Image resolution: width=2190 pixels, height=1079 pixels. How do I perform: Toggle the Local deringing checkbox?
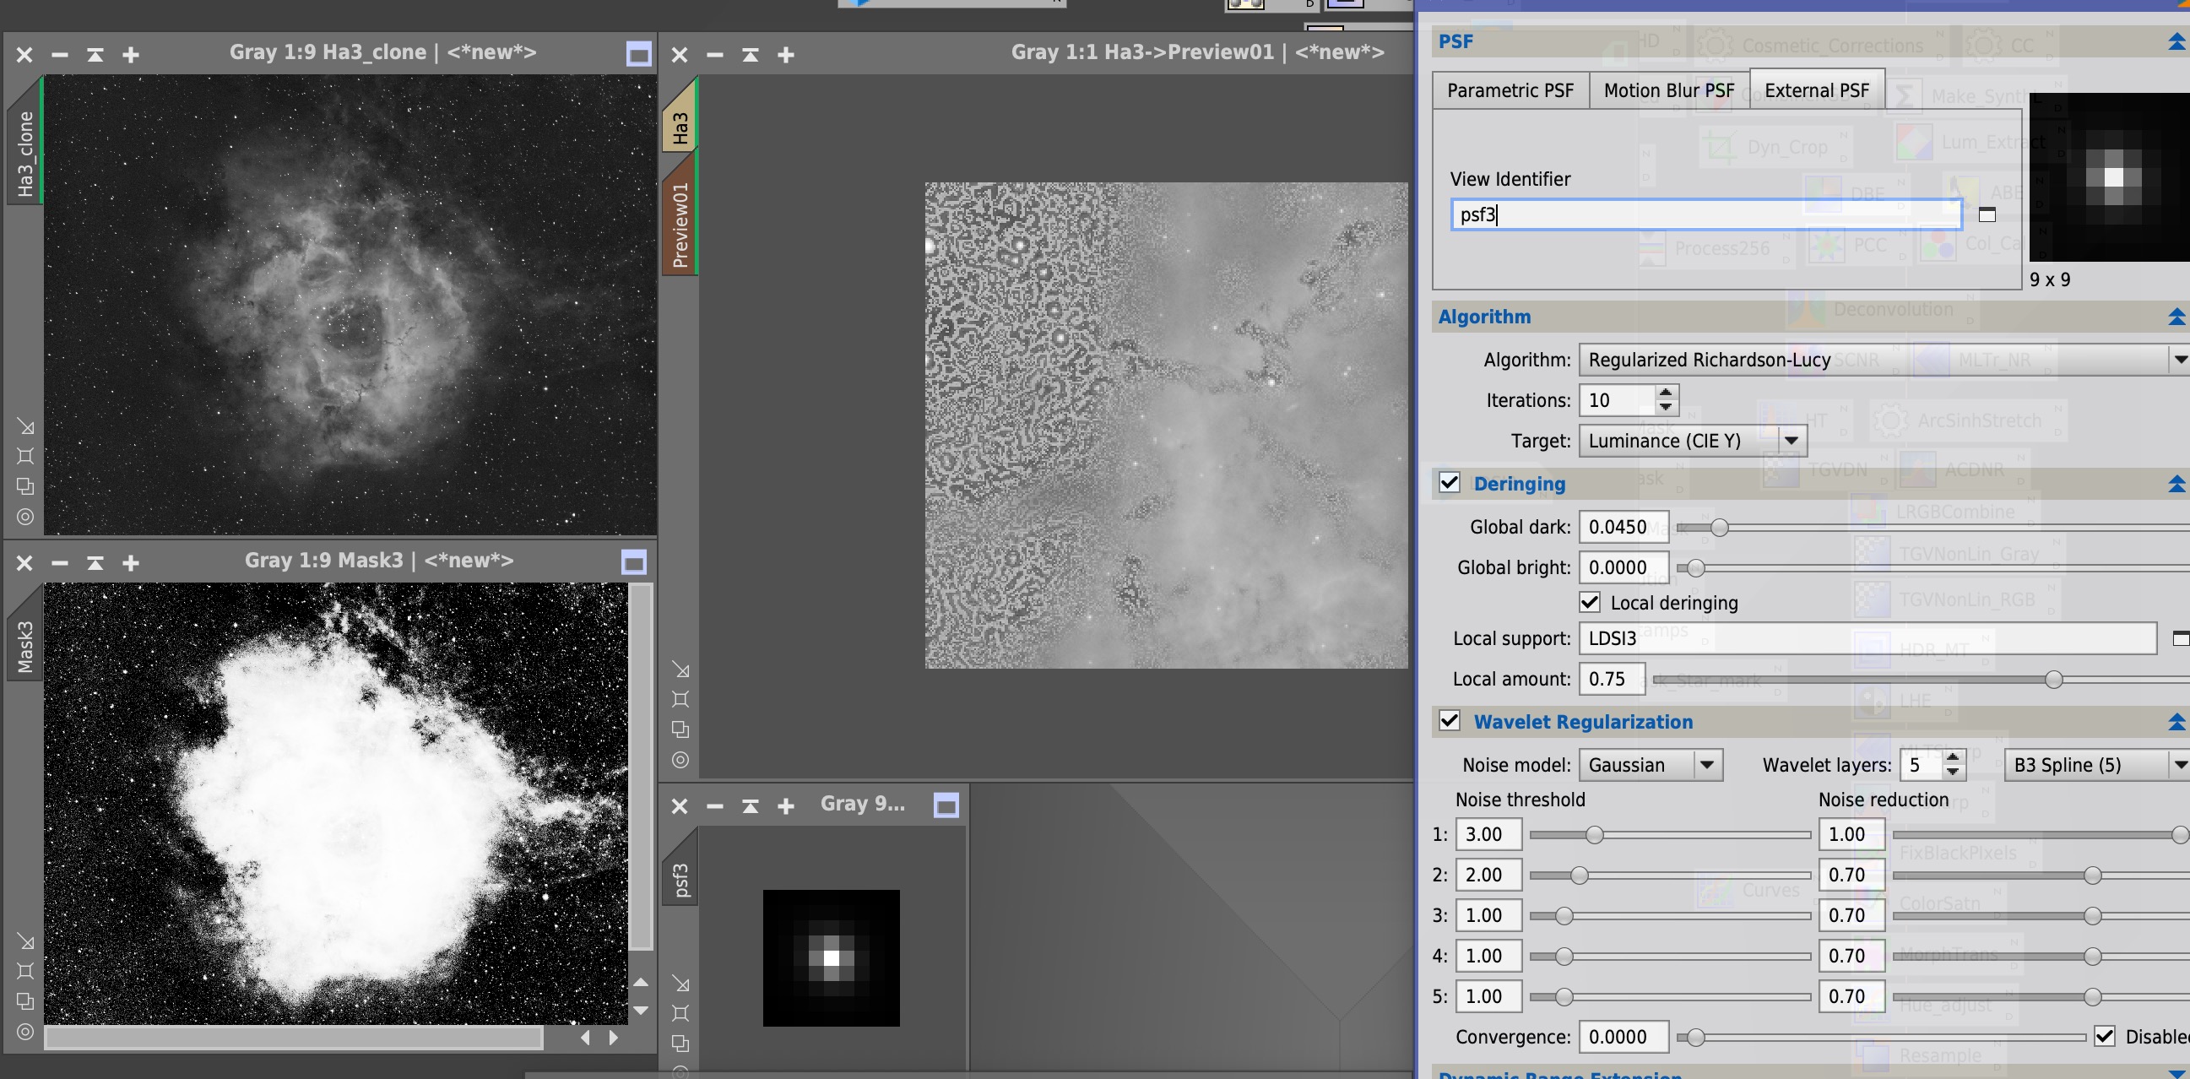[x=1590, y=603]
